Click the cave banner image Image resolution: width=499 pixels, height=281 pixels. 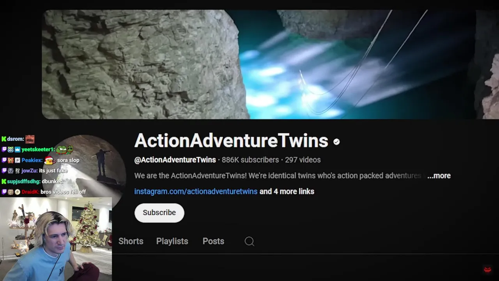click(x=271, y=64)
